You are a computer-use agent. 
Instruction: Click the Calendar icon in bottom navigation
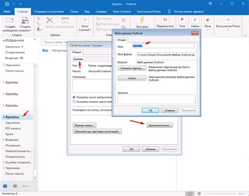click(x=15, y=186)
